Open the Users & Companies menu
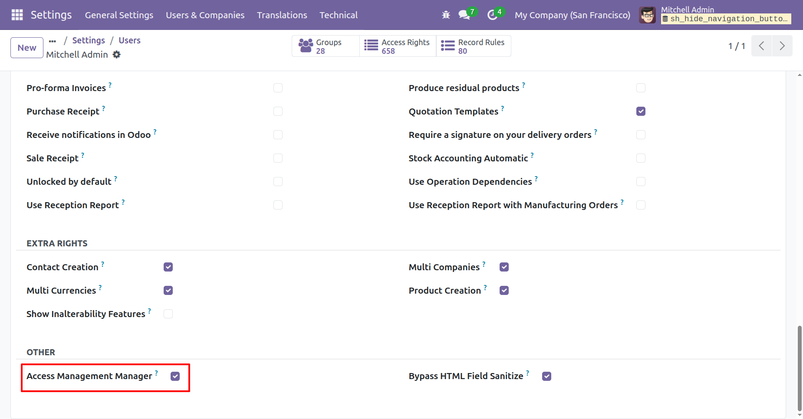 [x=205, y=15]
